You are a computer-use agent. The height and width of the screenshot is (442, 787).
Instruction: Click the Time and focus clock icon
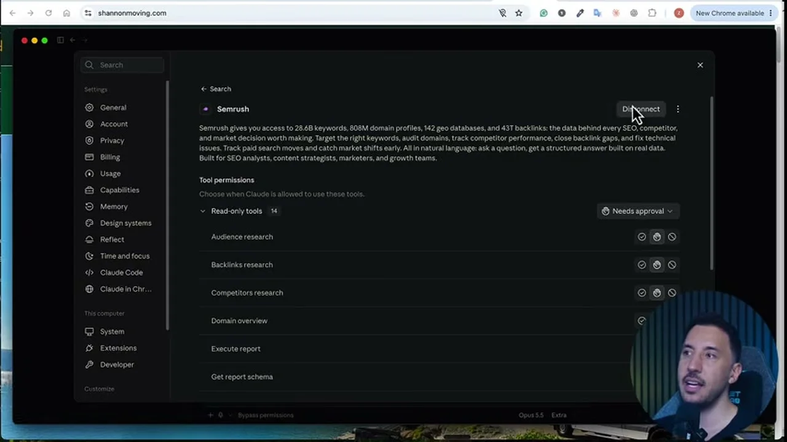(x=89, y=256)
